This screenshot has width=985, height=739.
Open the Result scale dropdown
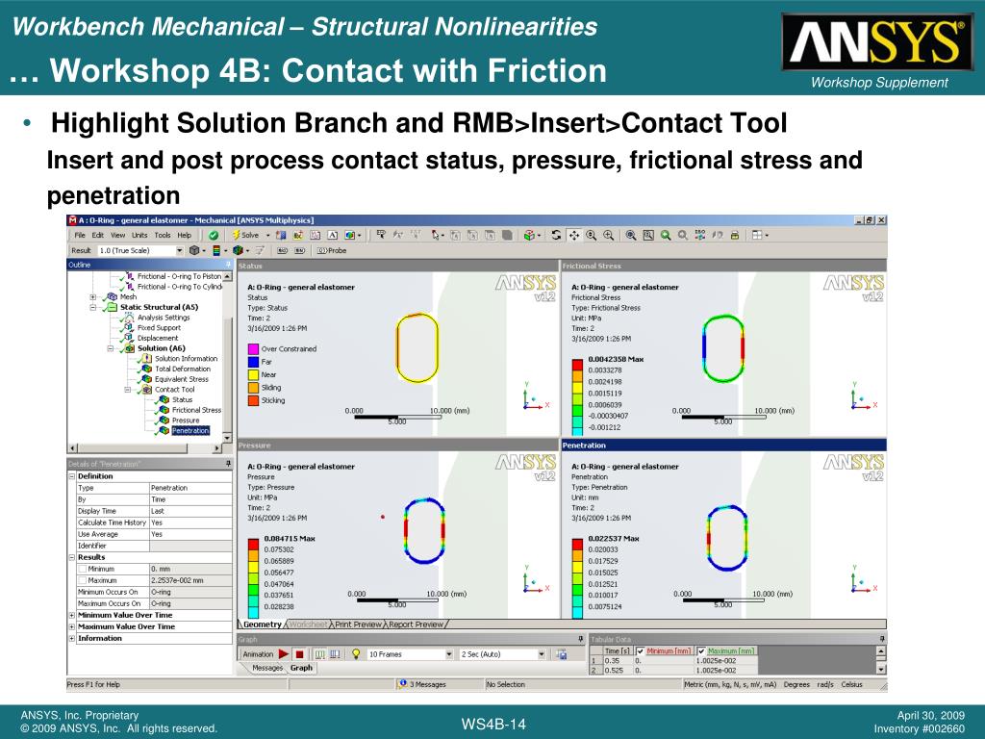tap(179, 250)
